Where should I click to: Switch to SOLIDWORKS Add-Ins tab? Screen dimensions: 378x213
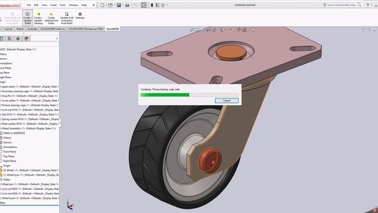point(53,29)
